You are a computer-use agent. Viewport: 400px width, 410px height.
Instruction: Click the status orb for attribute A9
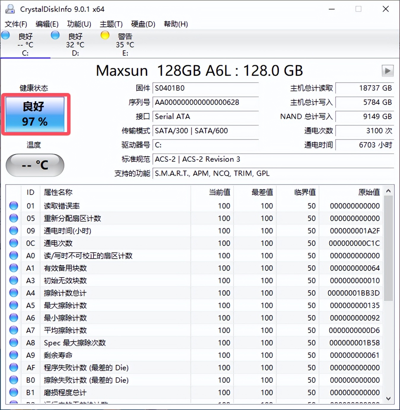pyautogui.click(x=14, y=355)
